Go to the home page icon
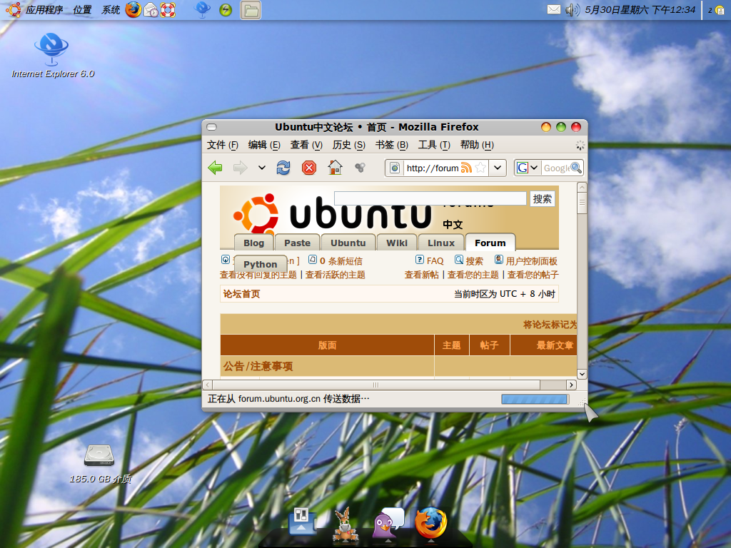Image resolution: width=731 pixels, height=548 pixels. pyautogui.click(x=335, y=168)
